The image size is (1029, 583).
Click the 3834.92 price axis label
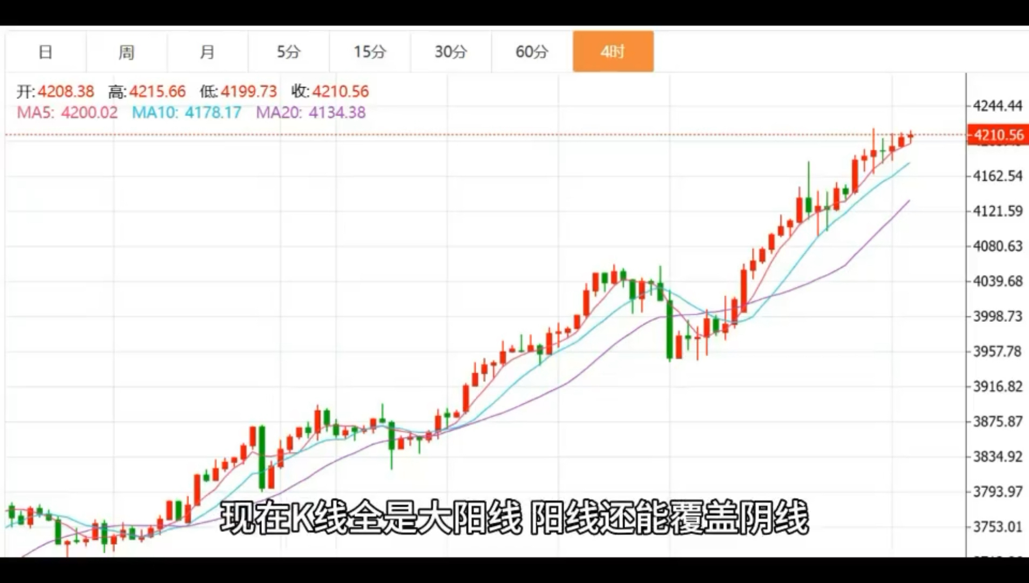998,457
